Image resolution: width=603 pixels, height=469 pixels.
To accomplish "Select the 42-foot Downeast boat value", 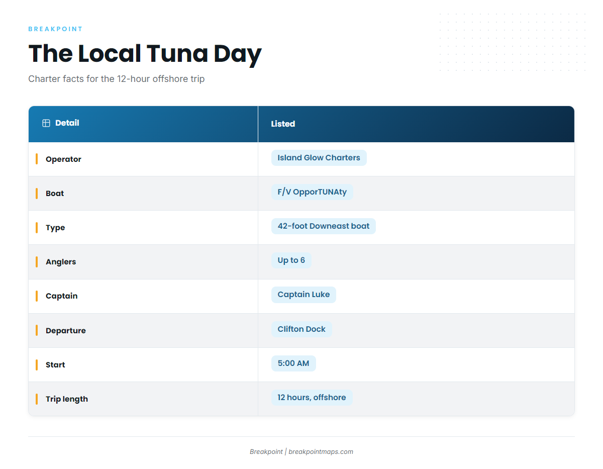I will (x=324, y=226).
